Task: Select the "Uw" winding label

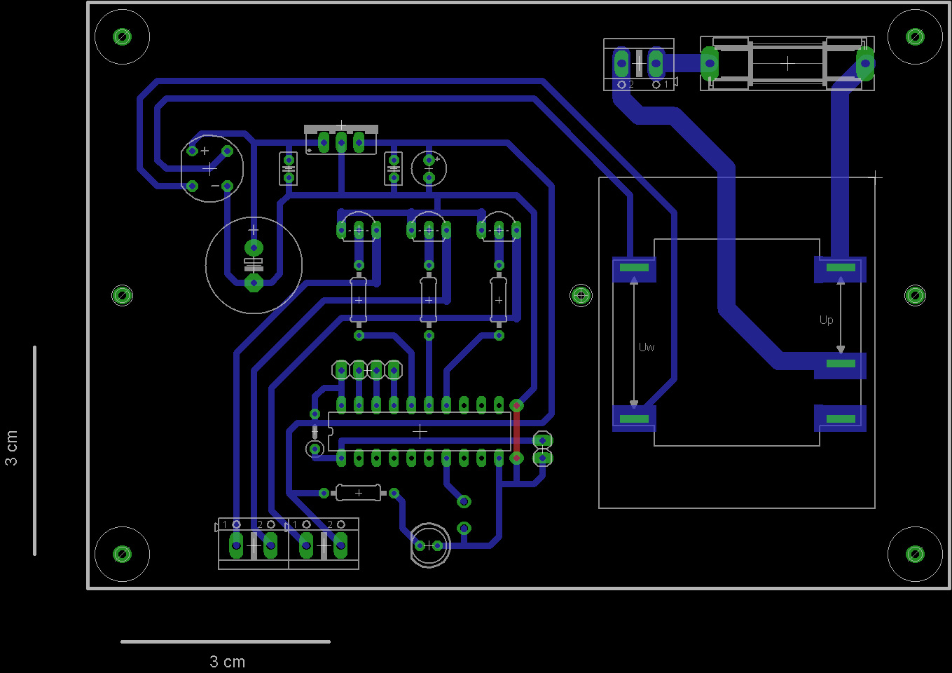Action: (x=647, y=347)
